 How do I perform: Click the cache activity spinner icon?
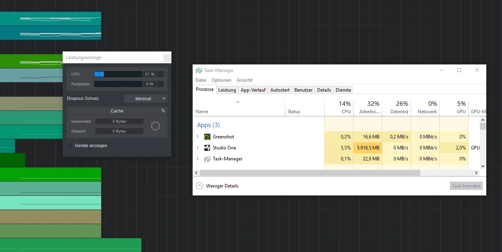[156, 126]
